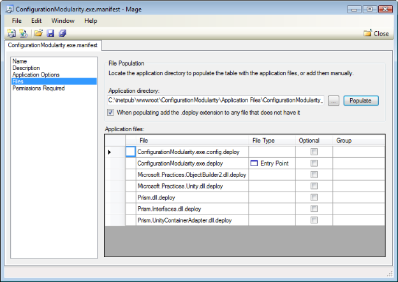
Task: Open the File menu
Action: (17, 21)
